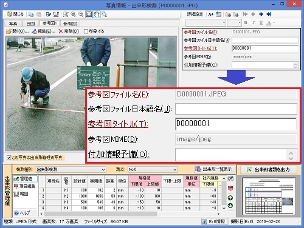Click the 出来形一覧表示 button
Image resolution: width=304 pixels, height=228 pixels.
[214, 169]
